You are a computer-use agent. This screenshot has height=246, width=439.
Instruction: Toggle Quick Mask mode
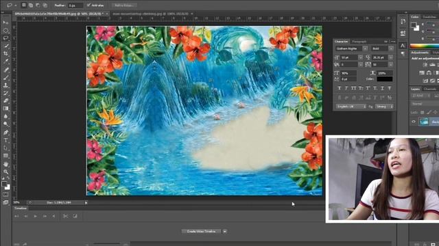pyautogui.click(x=5, y=194)
